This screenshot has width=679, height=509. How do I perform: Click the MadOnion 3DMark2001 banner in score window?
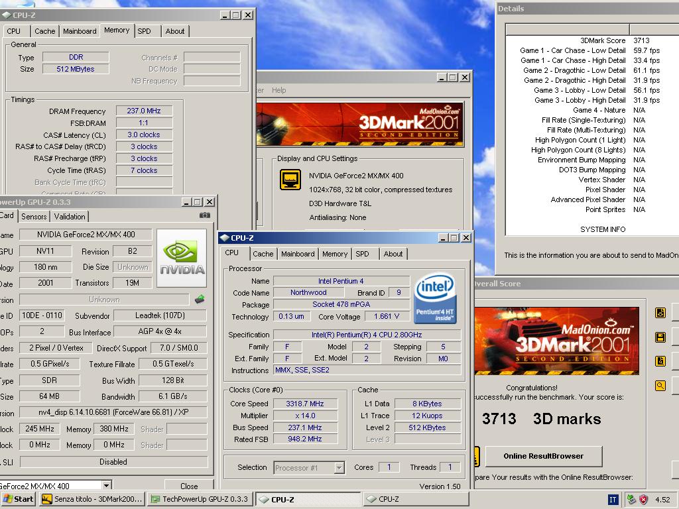point(556,341)
